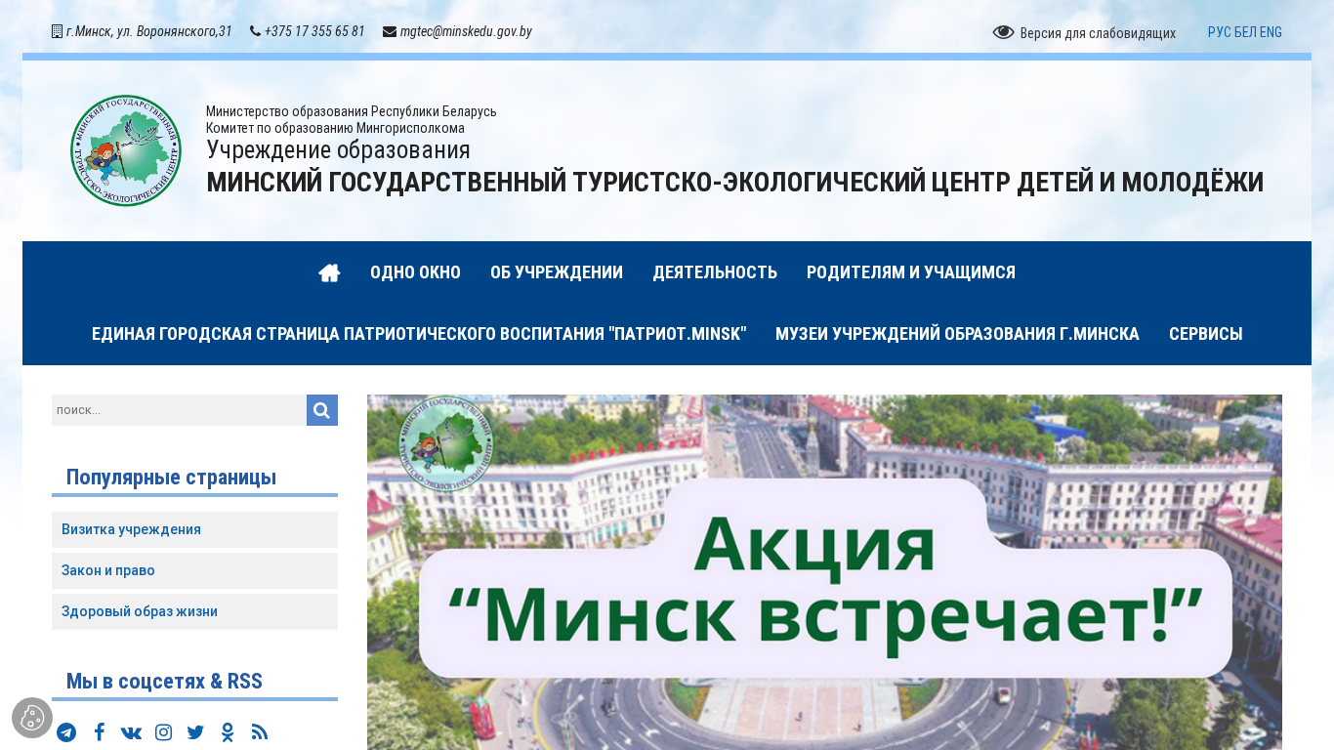The width and height of the screenshot is (1334, 750).
Task: Open cookie settings icon
Action: [x=32, y=718]
